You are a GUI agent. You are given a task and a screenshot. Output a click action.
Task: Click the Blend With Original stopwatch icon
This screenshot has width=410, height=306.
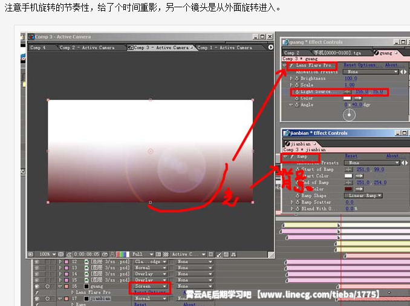click(298, 209)
